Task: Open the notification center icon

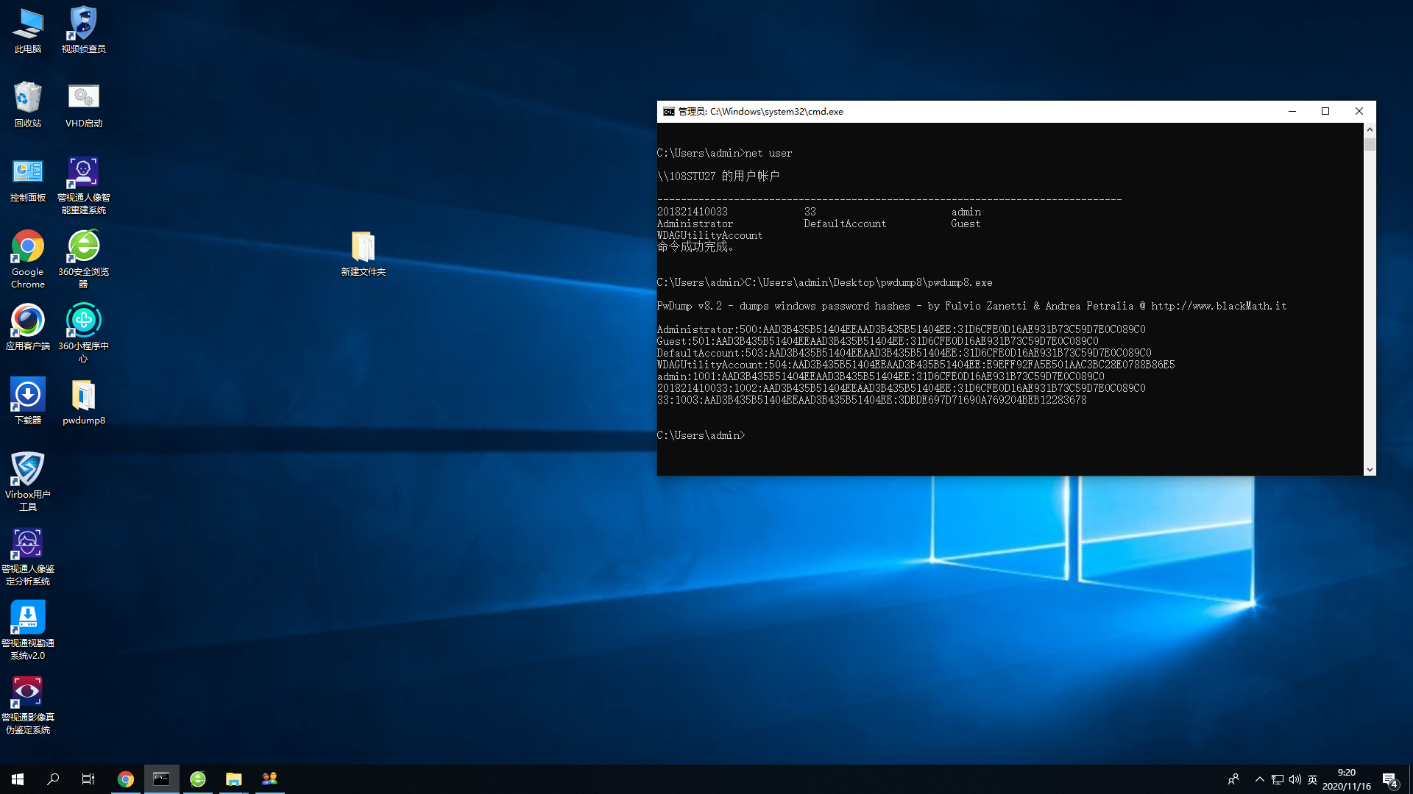Action: coord(1389,779)
